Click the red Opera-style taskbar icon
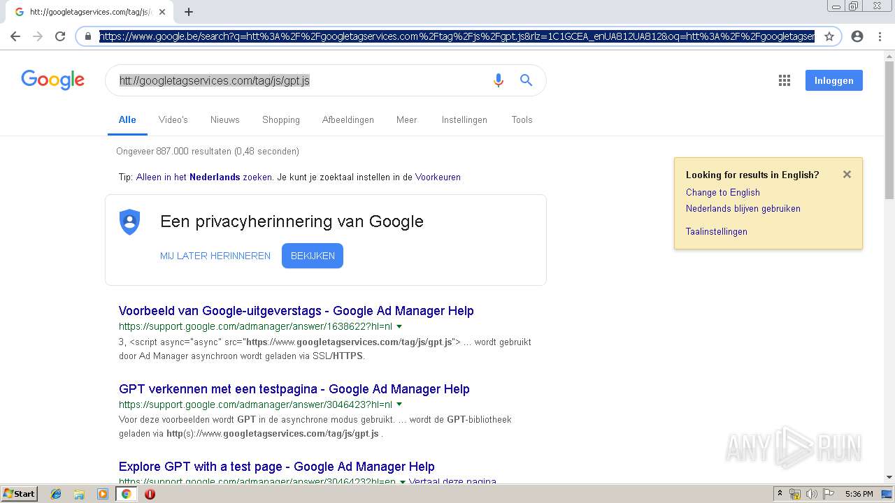Viewport: 895px width, 503px height. (x=150, y=494)
